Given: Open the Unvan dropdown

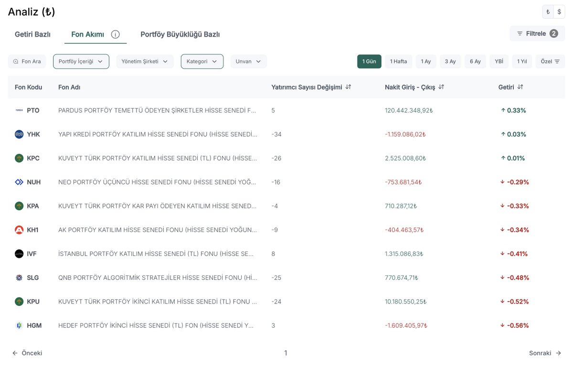Looking at the screenshot, I should 248,61.
